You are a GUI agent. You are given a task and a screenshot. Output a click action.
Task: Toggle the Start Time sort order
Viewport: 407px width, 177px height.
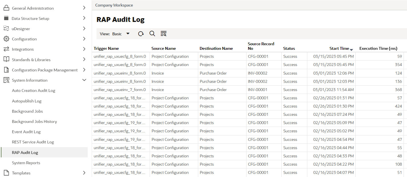351,49
